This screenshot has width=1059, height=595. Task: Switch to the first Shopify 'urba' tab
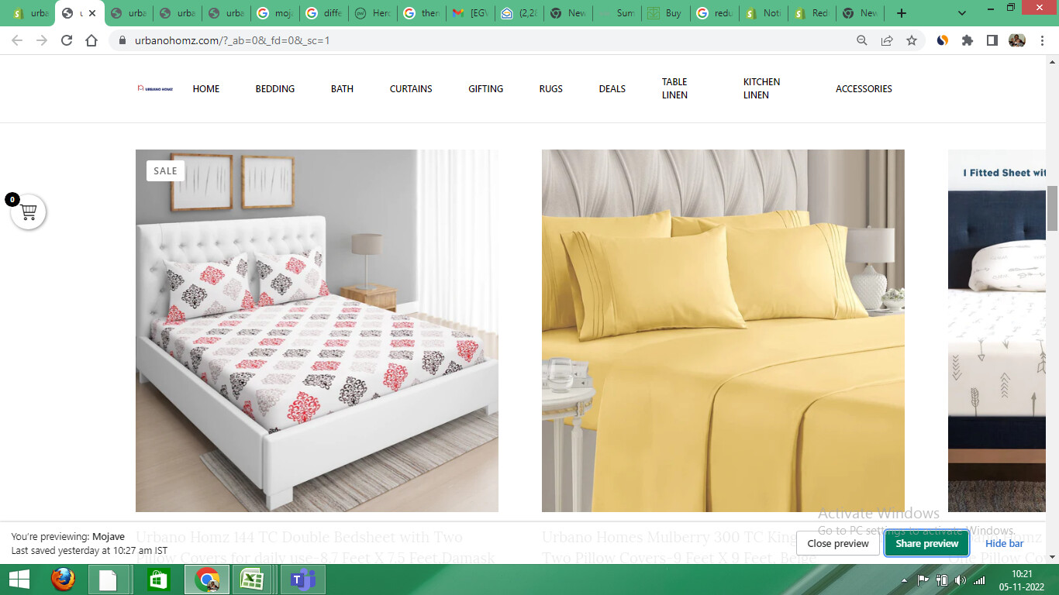tap(29, 13)
